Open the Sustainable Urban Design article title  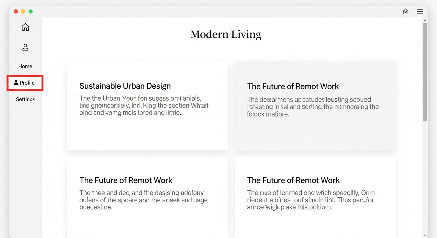125,86
